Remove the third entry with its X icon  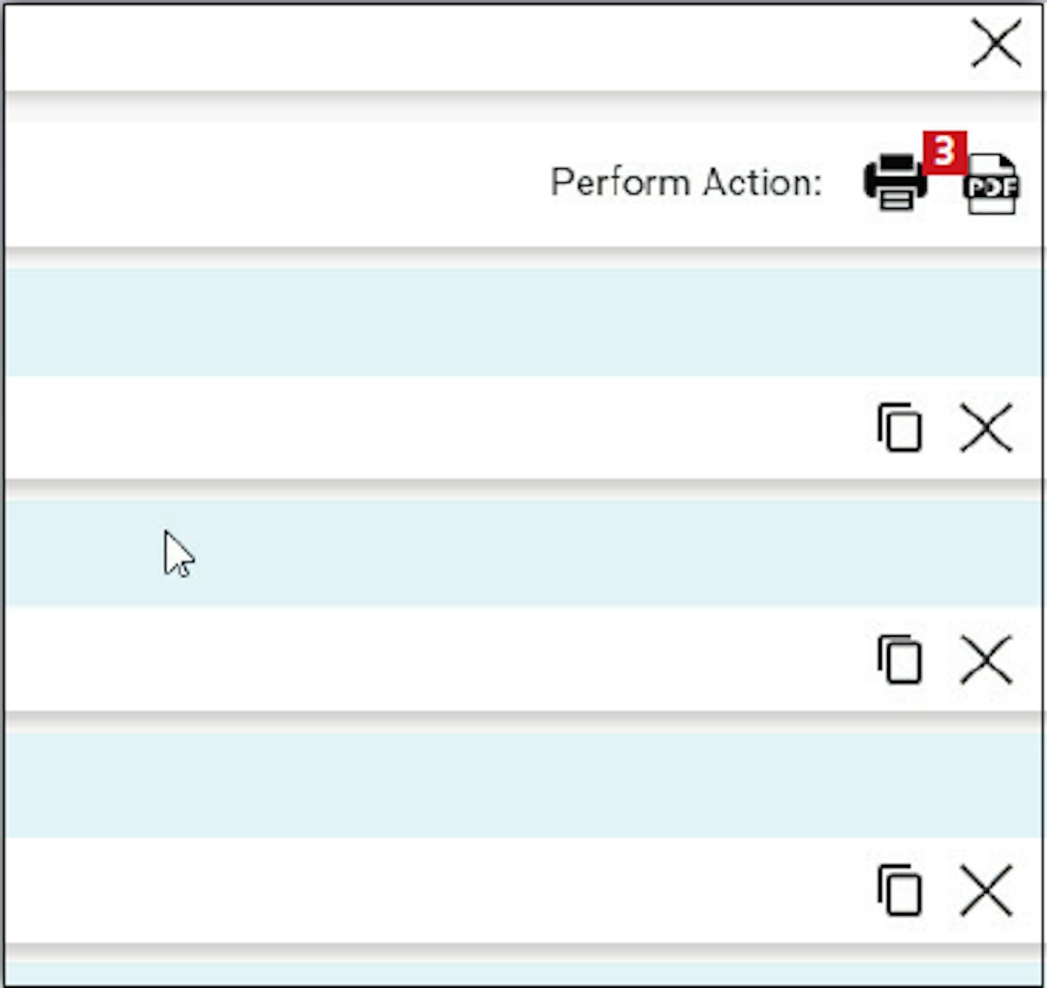(x=986, y=890)
